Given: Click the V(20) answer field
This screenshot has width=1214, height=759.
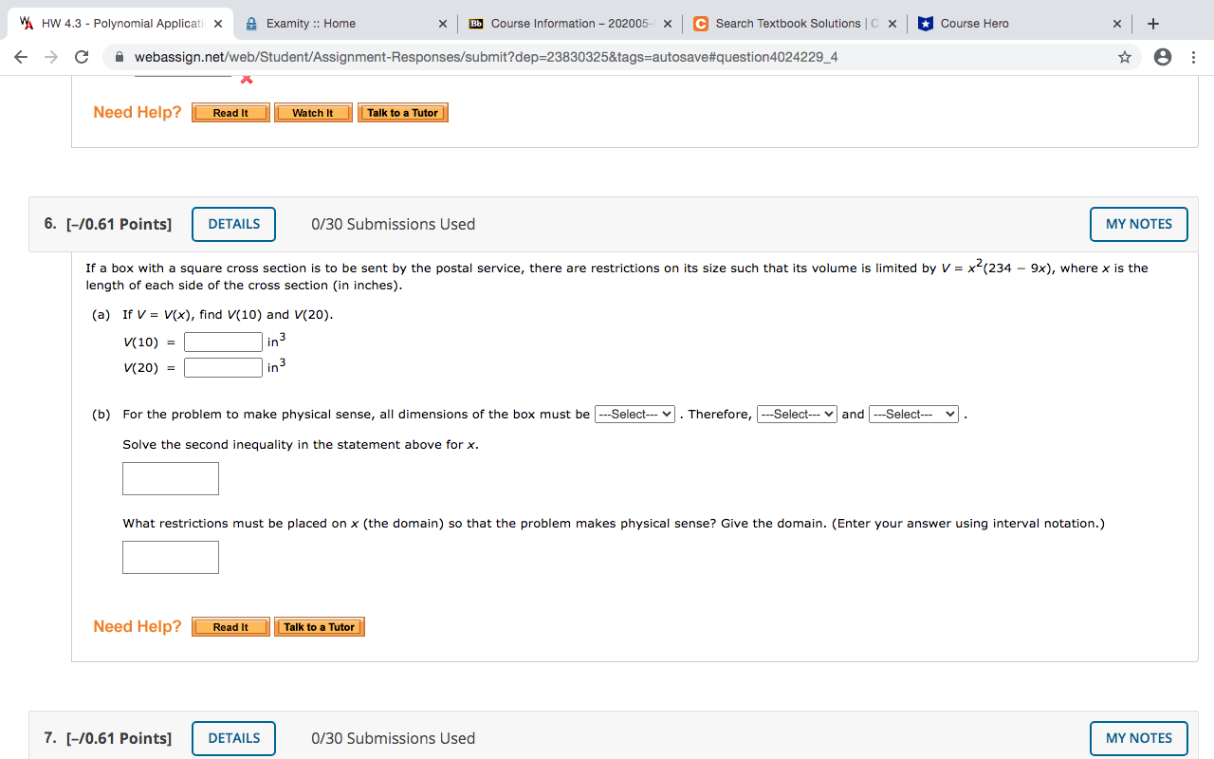Looking at the screenshot, I should tap(223, 367).
